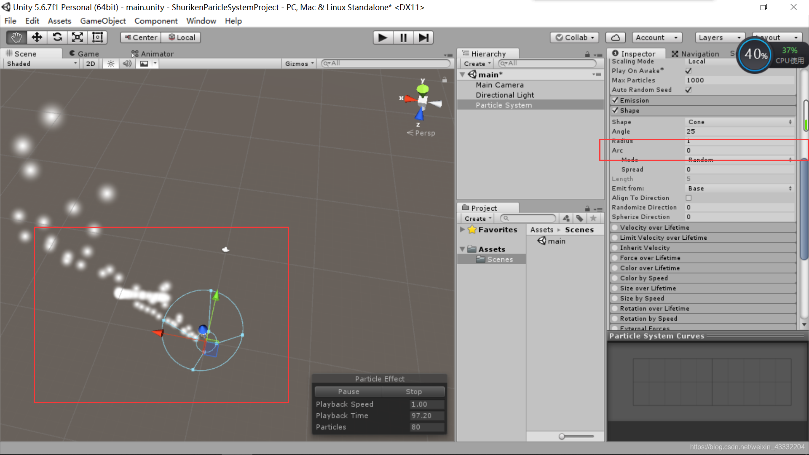This screenshot has width=809, height=455.
Task: Click the scene gizmo red X axis
Action: [x=410, y=99]
